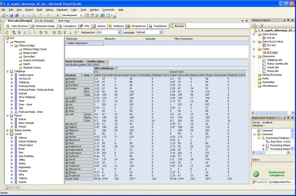Click the <Select dimension> filter cell
This screenshot has height=196, width=296.
[84, 43]
